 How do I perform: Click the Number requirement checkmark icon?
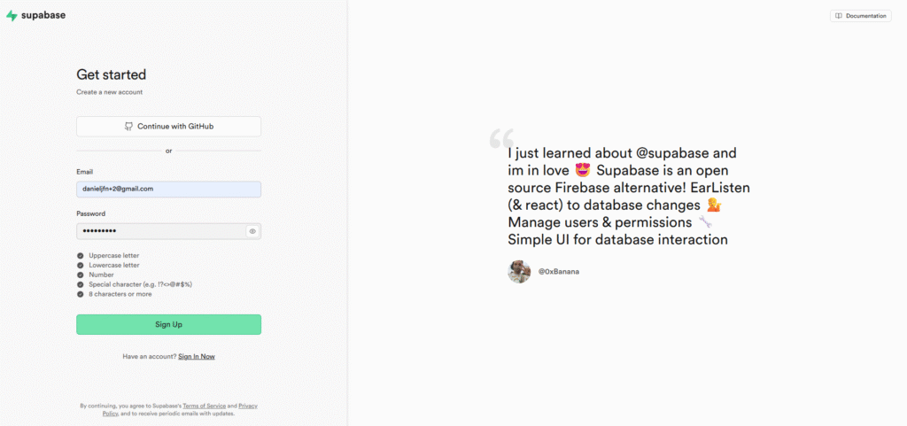(x=81, y=275)
